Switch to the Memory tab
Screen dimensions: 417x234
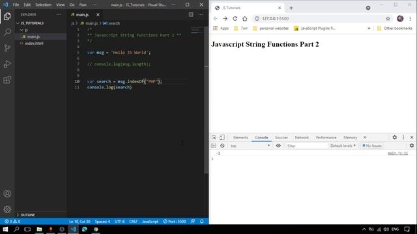[351, 137]
